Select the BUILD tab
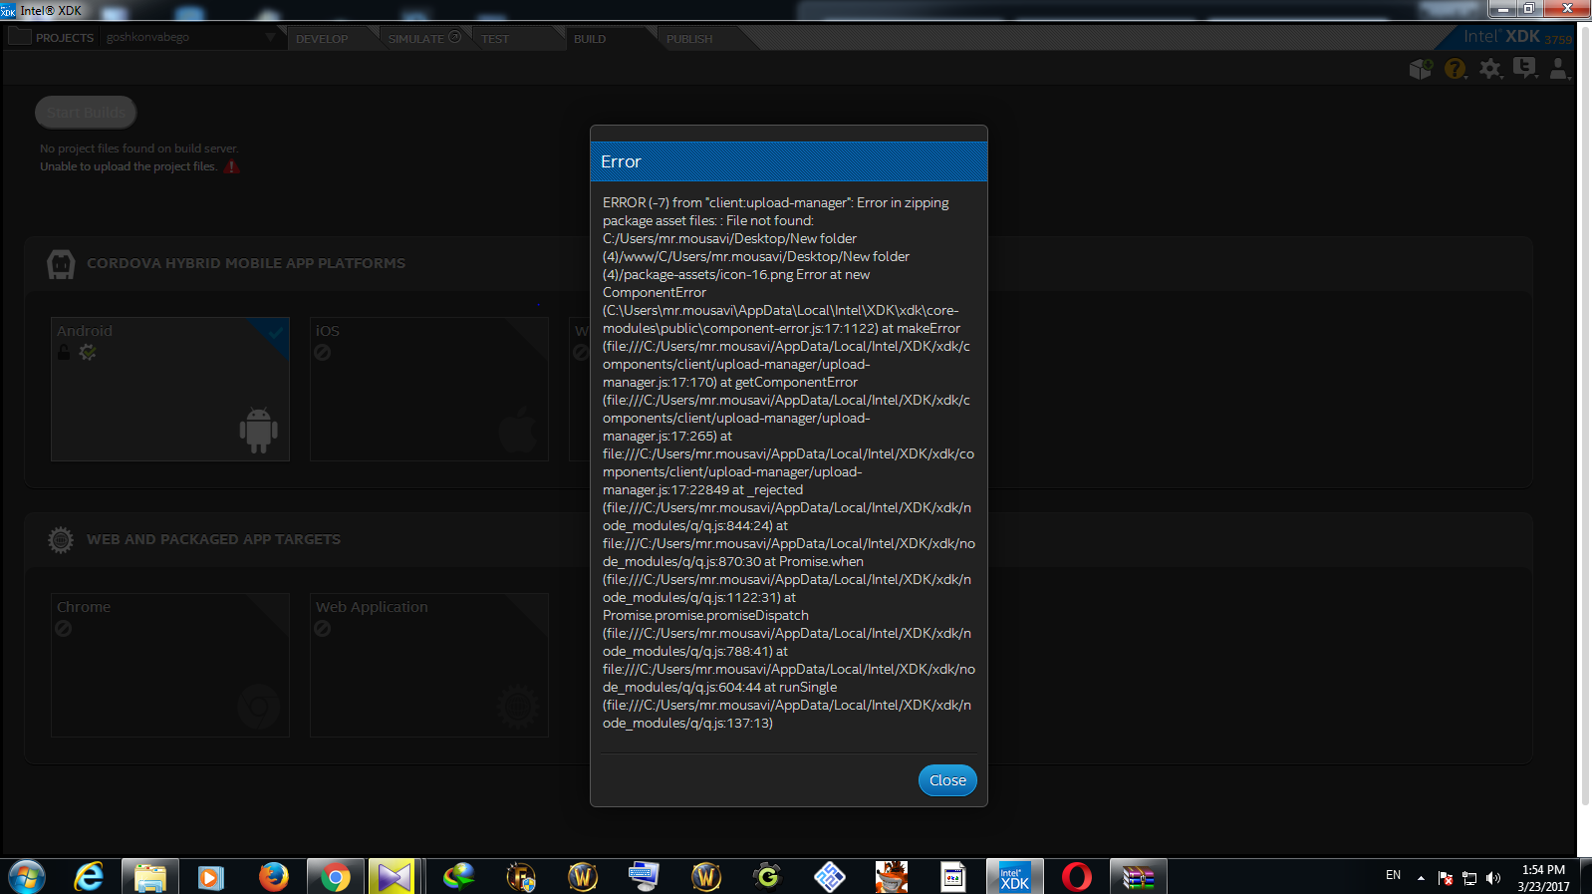 (590, 39)
